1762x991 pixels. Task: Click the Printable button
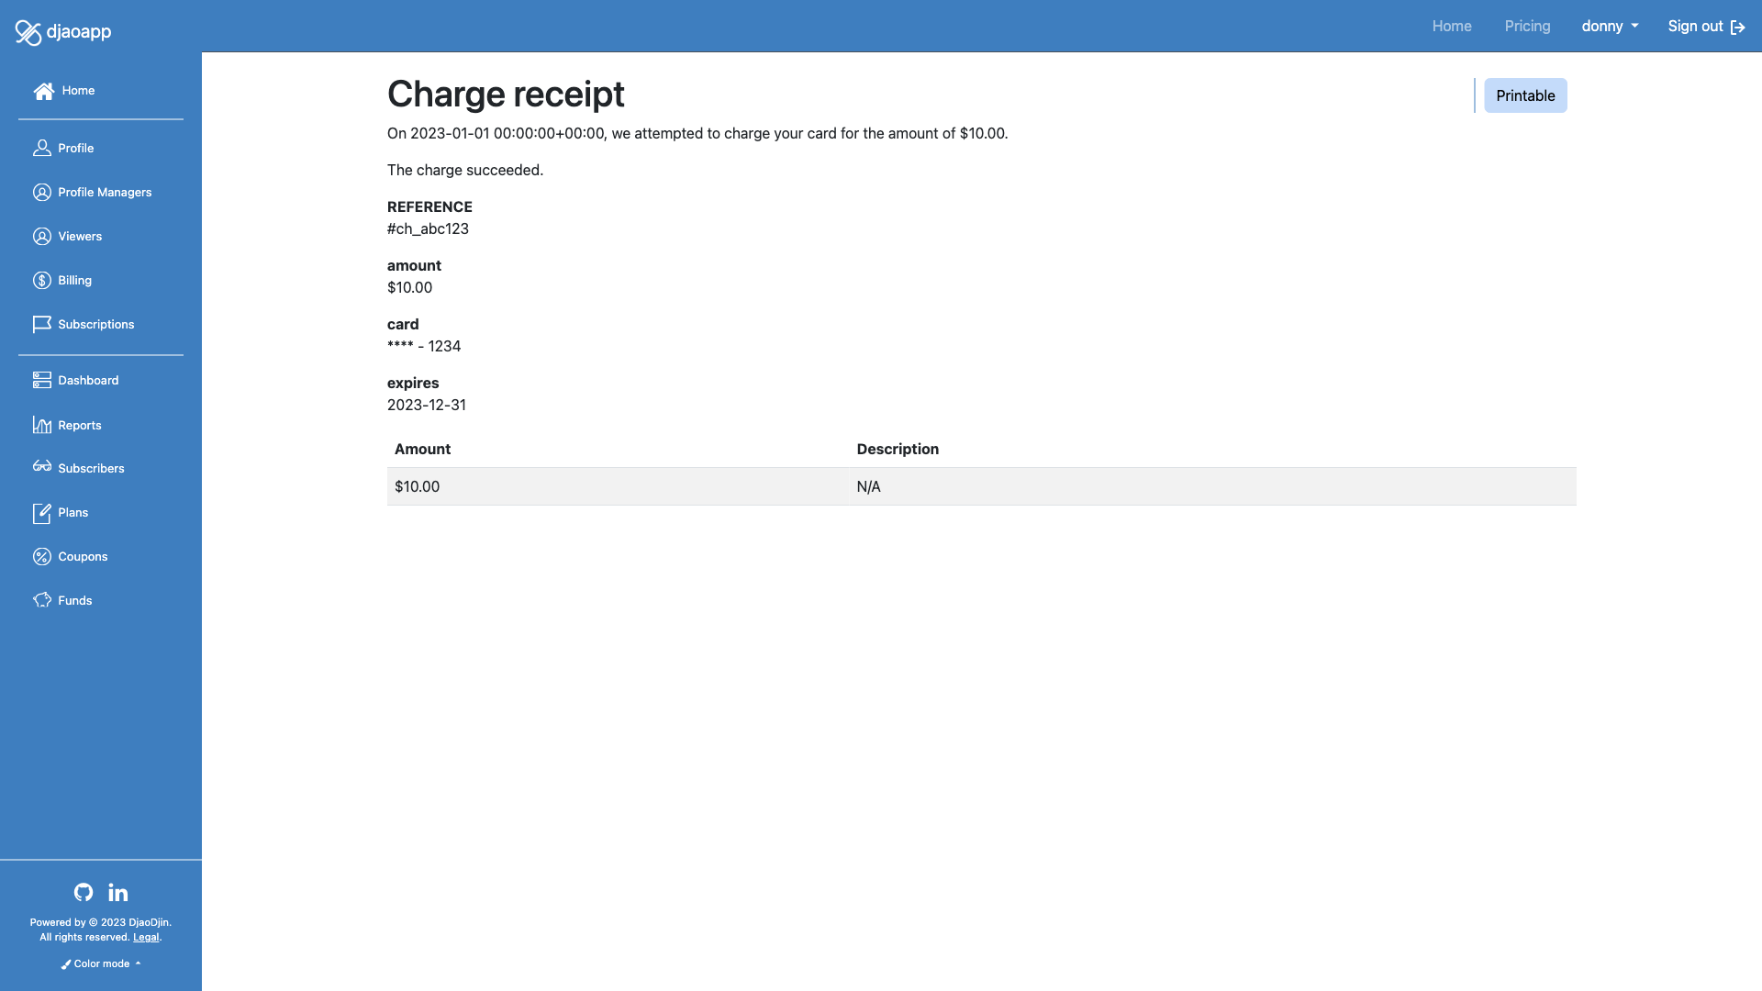tap(1525, 95)
